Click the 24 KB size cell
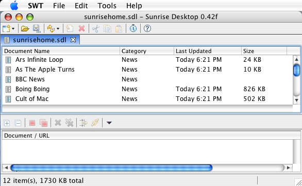 click(x=252, y=60)
